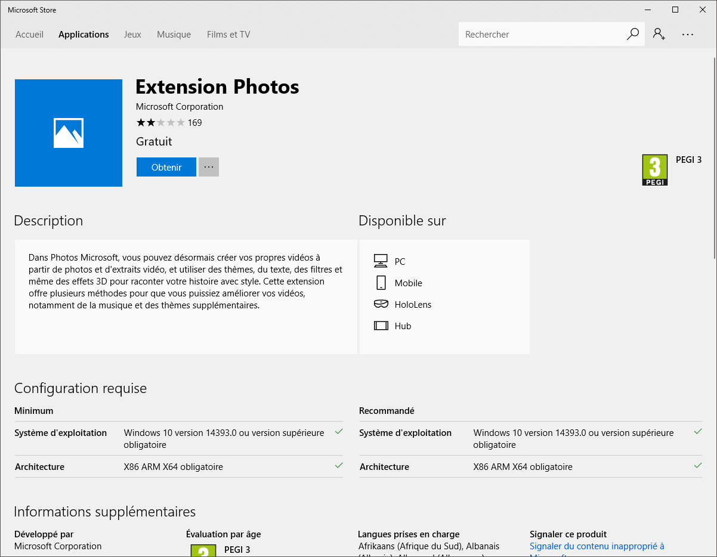This screenshot has width=717, height=557.
Task: Switch to the Jeux tab
Action: 132,35
